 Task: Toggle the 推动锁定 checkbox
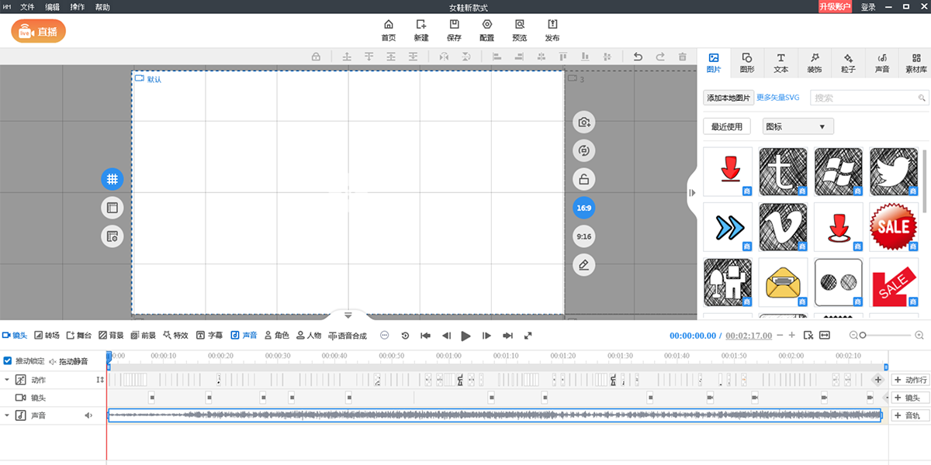(x=8, y=361)
